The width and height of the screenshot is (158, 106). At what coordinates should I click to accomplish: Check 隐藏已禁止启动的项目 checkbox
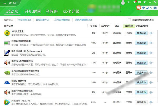tap(129, 20)
